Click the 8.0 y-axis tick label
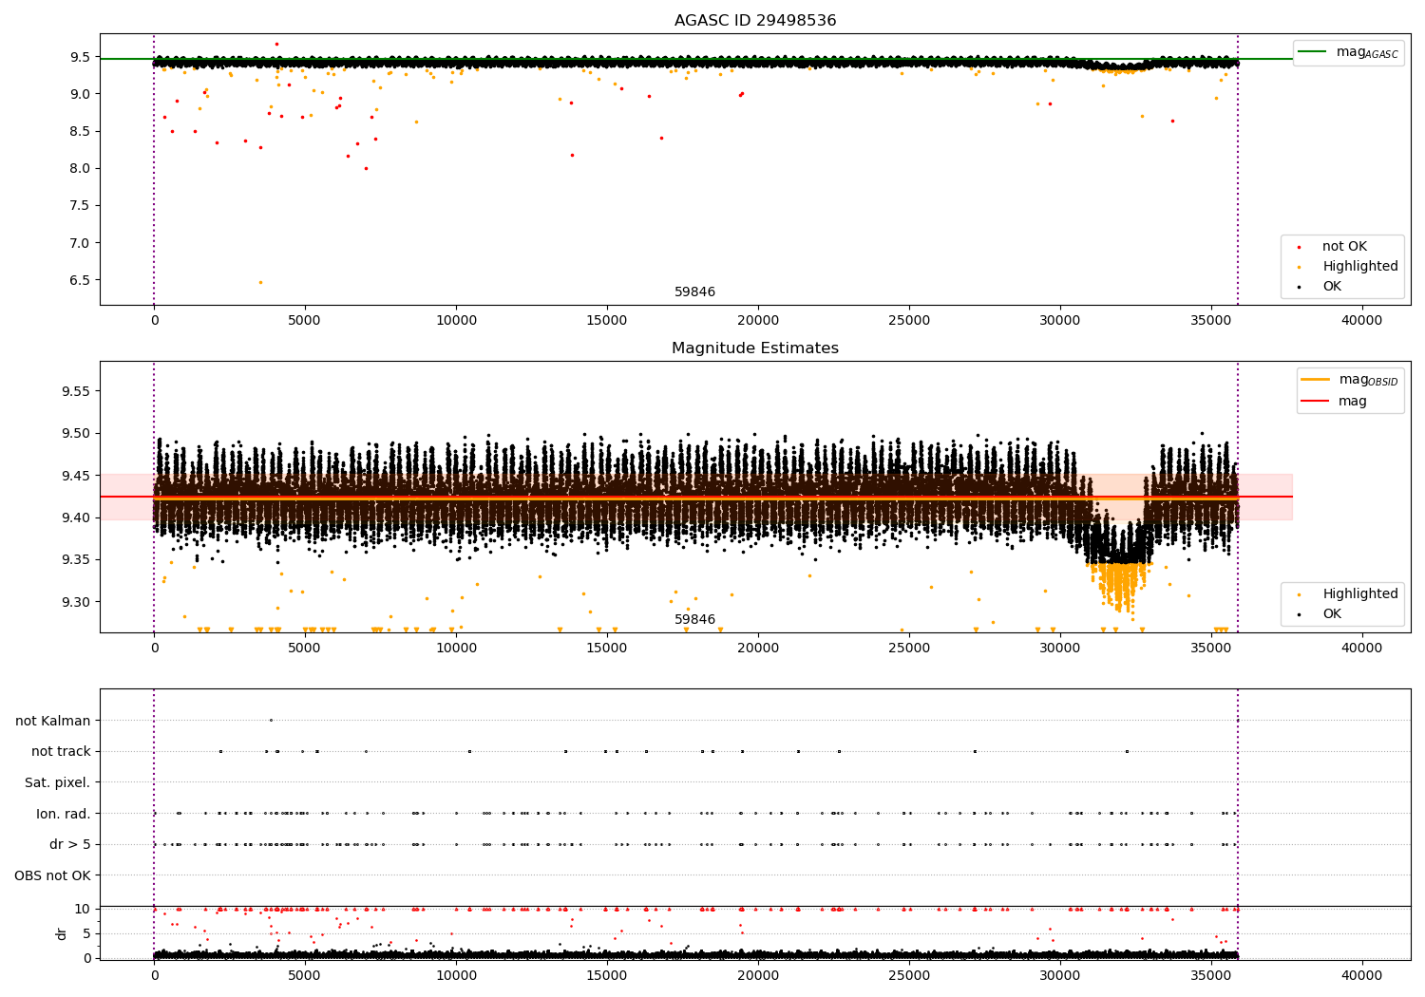 tap(80, 169)
